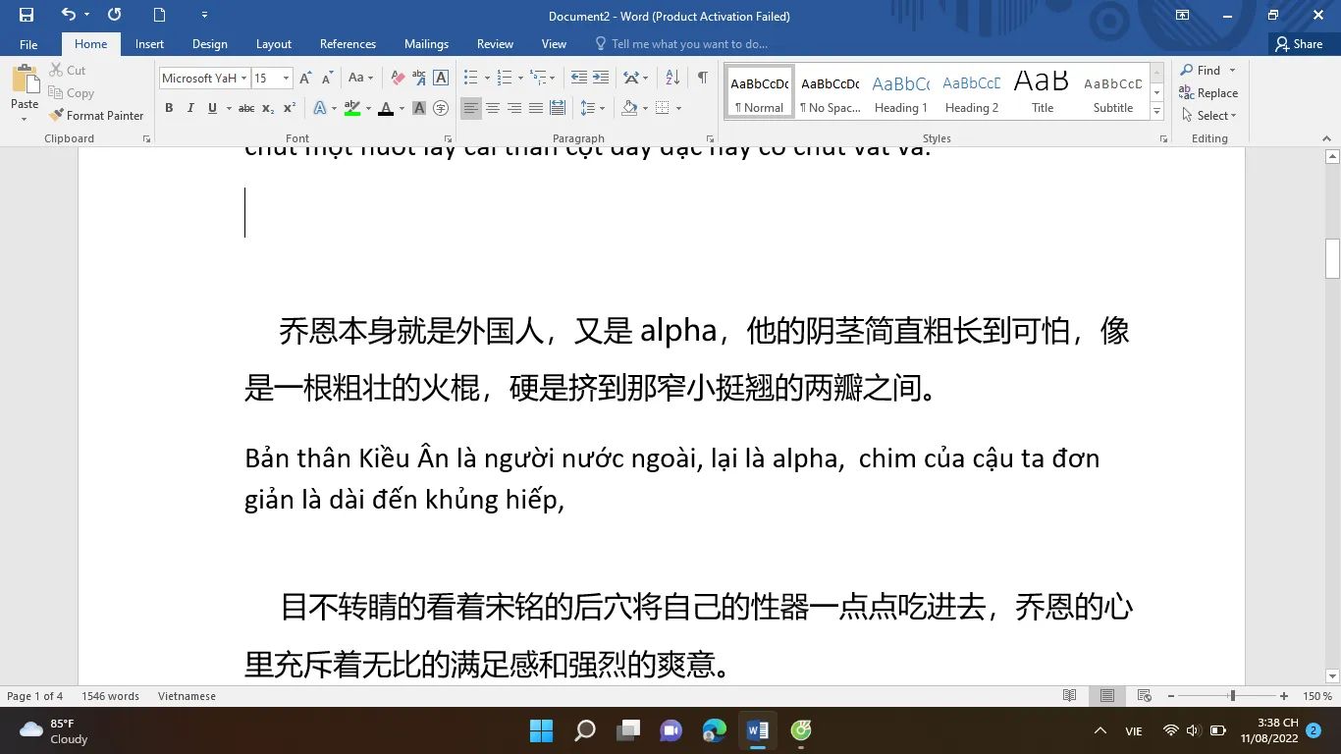The height and width of the screenshot is (754, 1341).
Task: Click the Clear All Formatting icon
Action: [398, 78]
